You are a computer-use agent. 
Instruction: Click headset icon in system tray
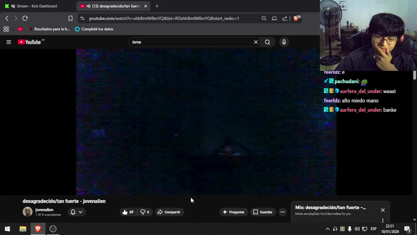pos(335,229)
